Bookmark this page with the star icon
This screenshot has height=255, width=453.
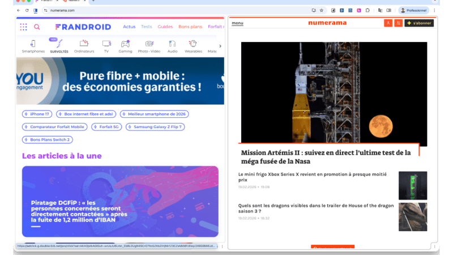pos(321,10)
